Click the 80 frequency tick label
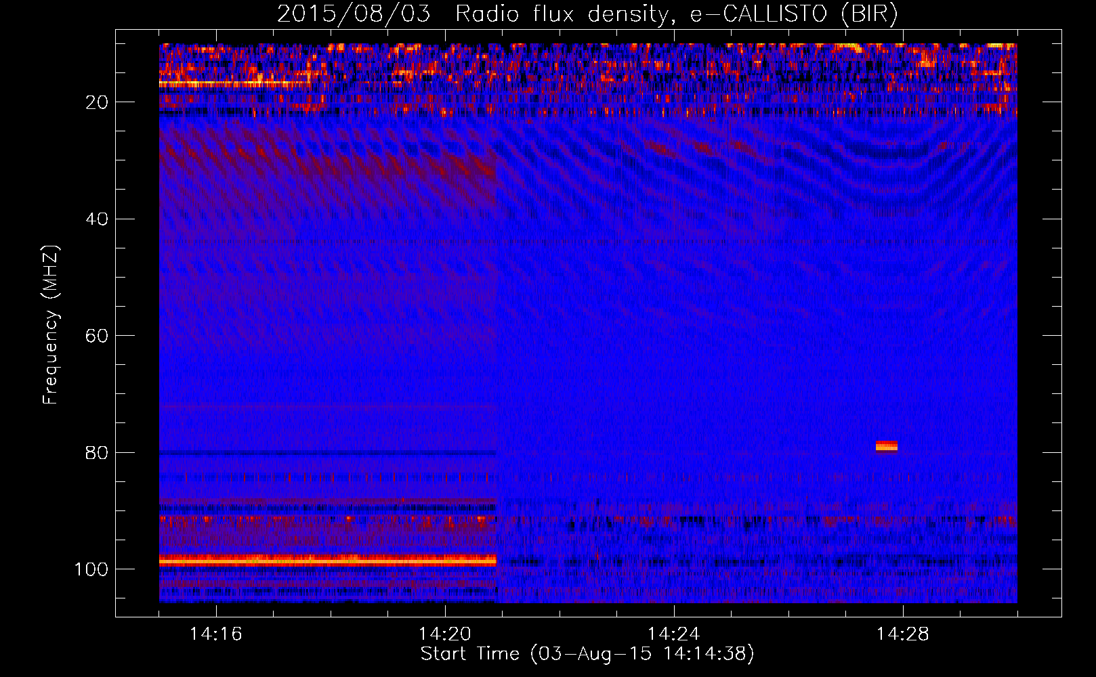1096x677 pixels. [98, 452]
